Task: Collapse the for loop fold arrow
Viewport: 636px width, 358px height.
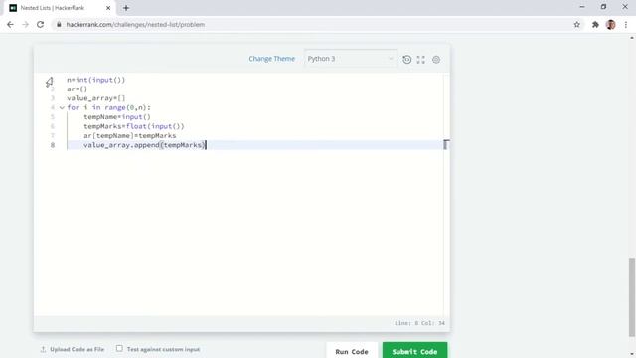Action: pos(62,108)
